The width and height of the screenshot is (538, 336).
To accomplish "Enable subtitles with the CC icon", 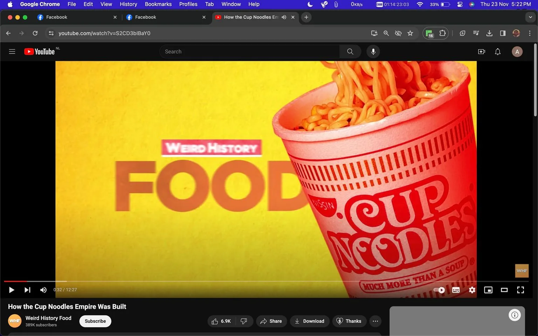I will [x=456, y=290].
